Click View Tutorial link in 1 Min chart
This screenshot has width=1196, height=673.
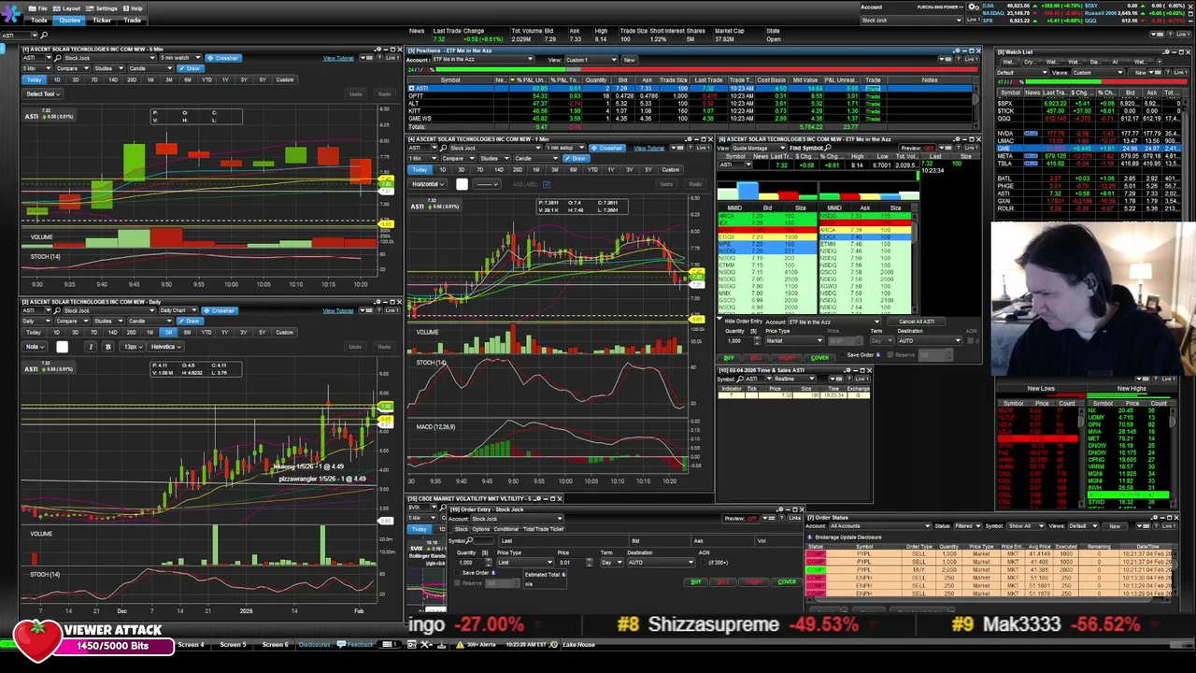click(649, 148)
